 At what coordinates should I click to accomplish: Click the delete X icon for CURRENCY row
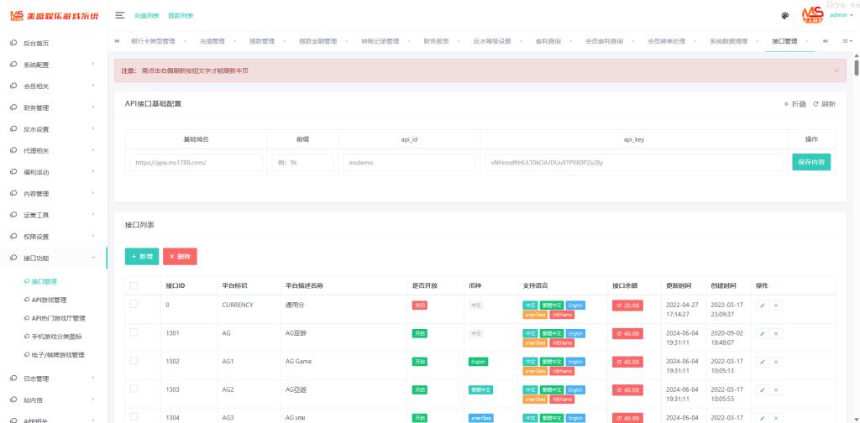[776, 305]
